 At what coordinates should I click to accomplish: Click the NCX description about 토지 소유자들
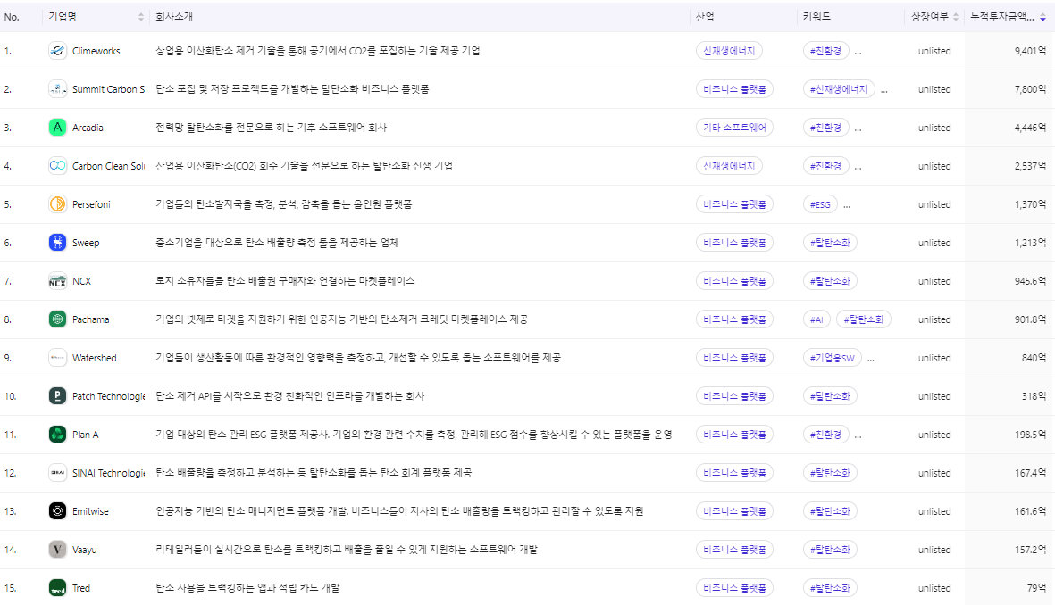pos(285,281)
